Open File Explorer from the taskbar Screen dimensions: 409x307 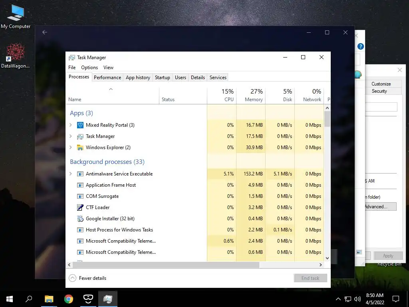[49, 299]
